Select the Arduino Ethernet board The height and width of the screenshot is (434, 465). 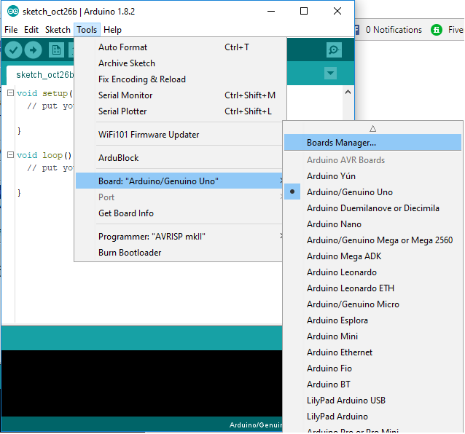372,352
